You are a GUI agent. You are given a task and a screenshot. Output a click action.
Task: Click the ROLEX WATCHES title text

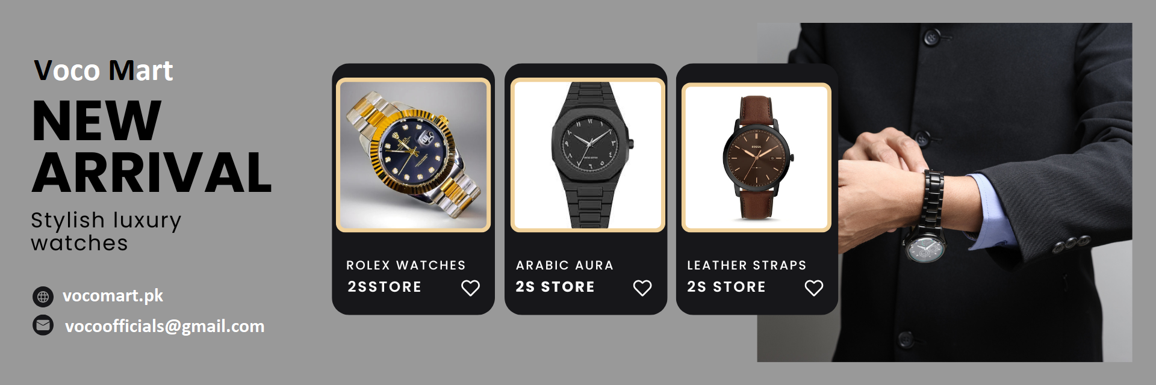406,265
